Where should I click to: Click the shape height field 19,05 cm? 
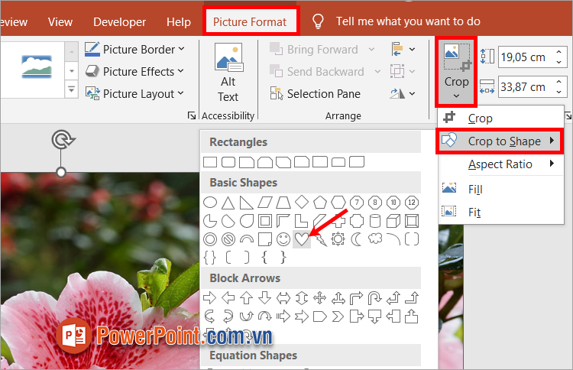coord(524,57)
